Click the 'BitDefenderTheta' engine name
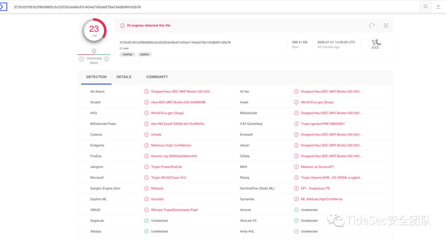446x240 pixels. coord(103,124)
